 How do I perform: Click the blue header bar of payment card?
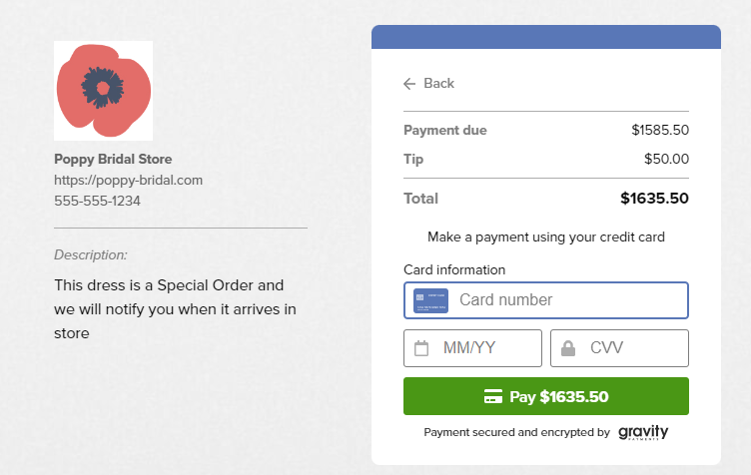(546, 37)
